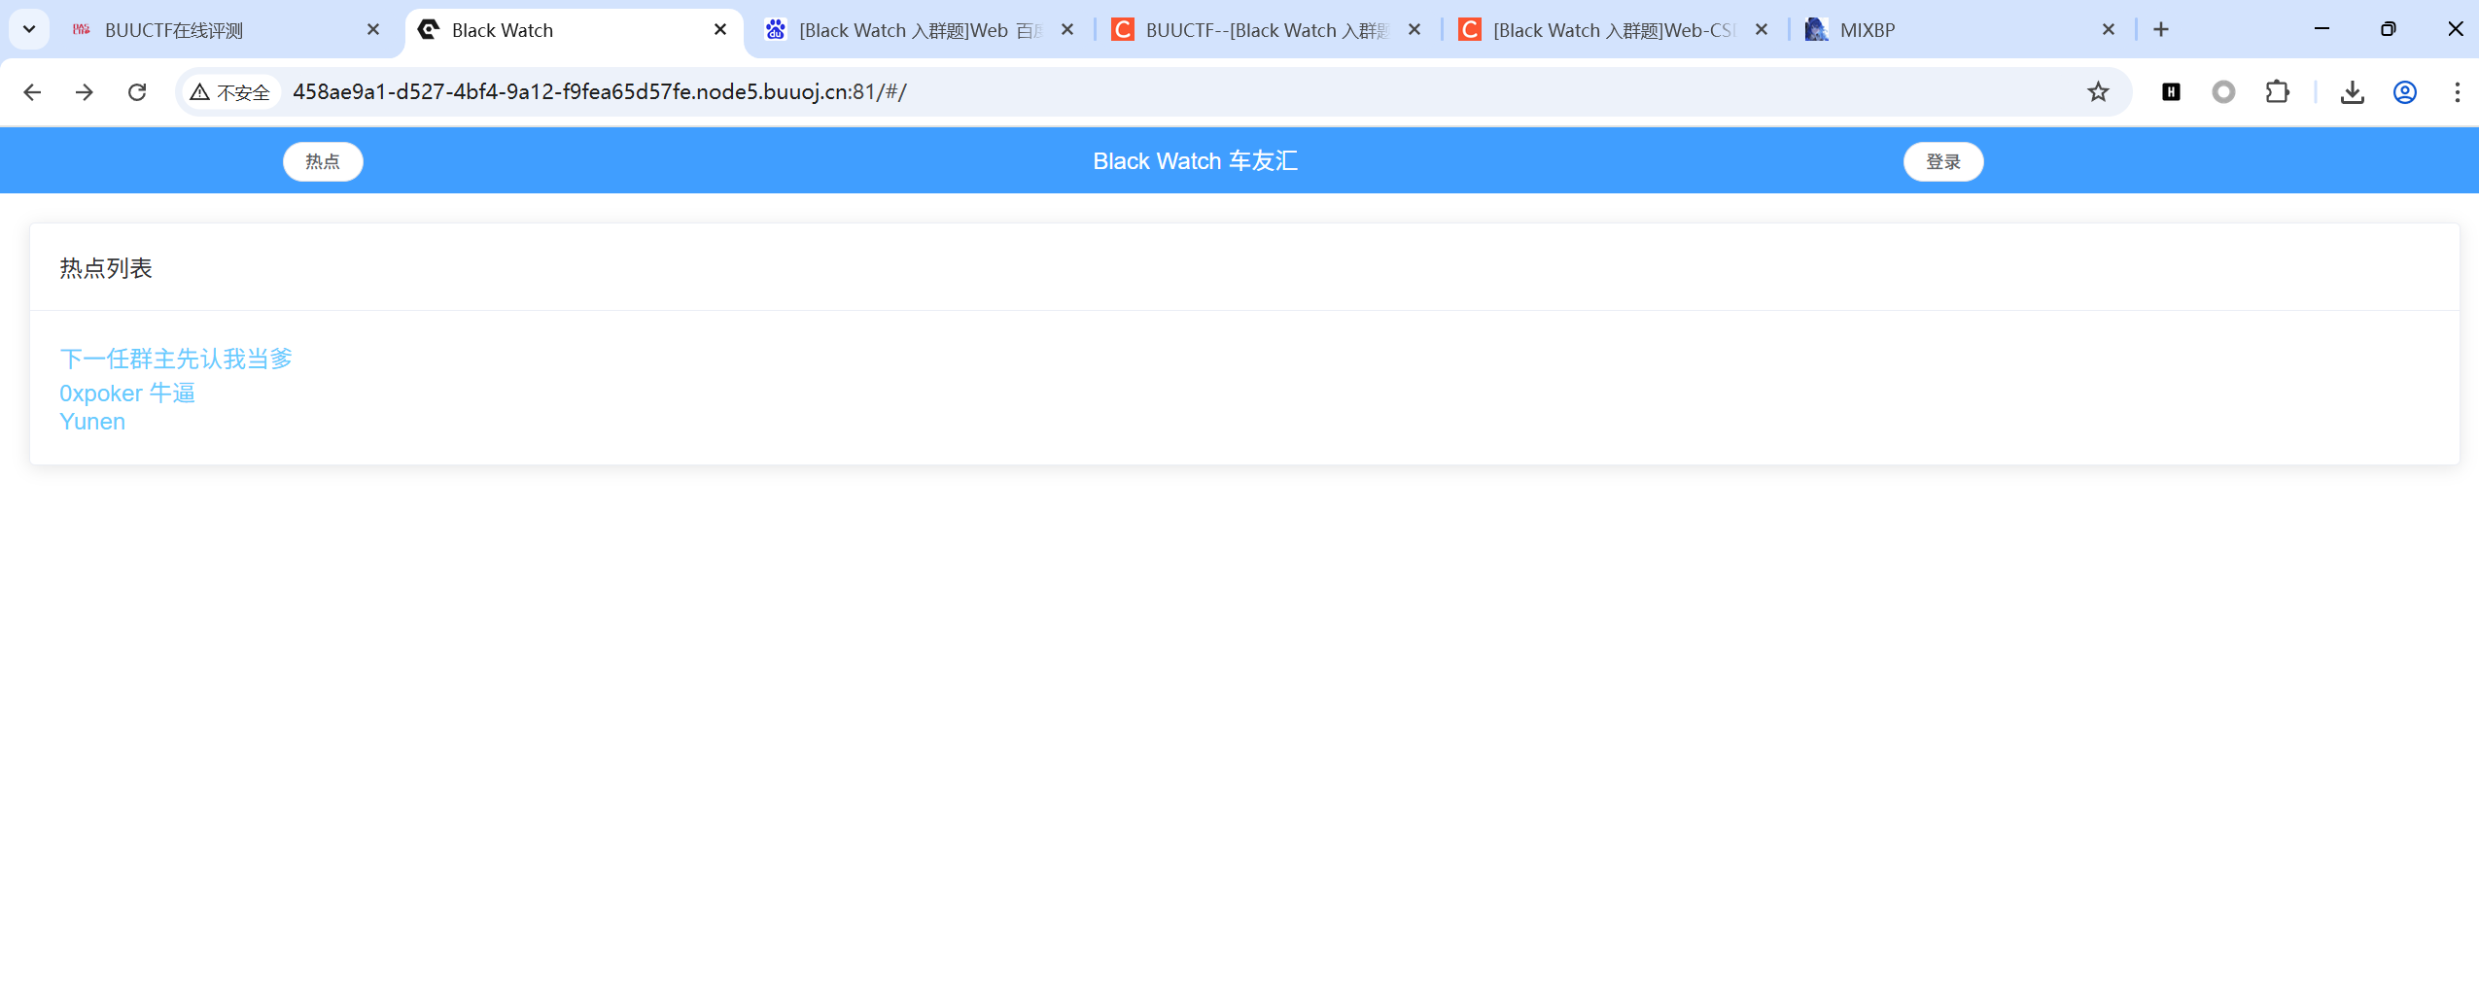The height and width of the screenshot is (994, 2479).
Task: Open the 0xpoker 牛逼 link
Action: (127, 393)
